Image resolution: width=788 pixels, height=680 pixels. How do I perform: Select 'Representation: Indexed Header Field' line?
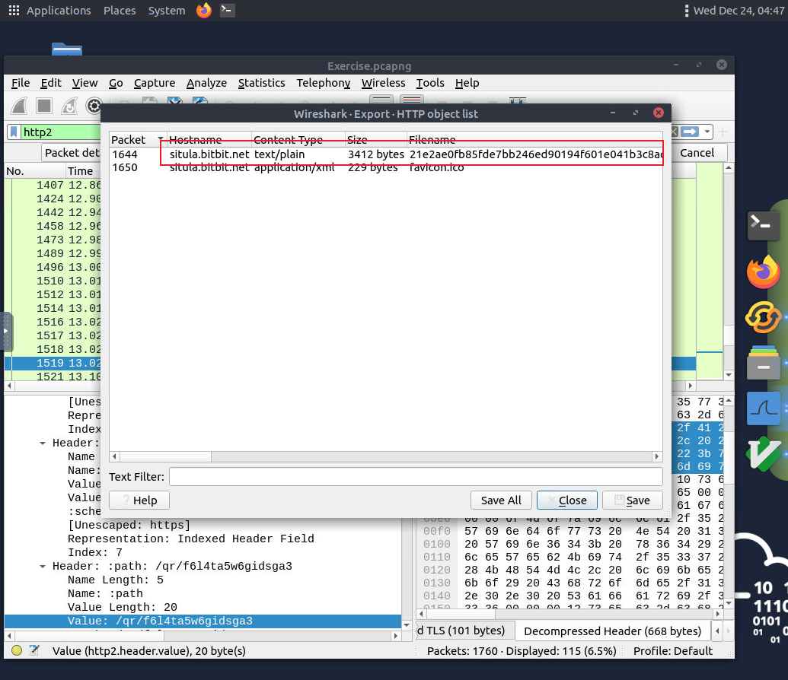[191, 539]
